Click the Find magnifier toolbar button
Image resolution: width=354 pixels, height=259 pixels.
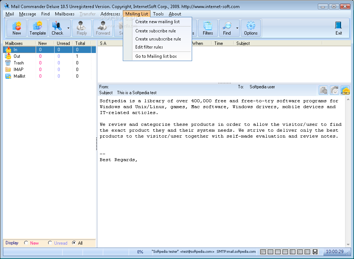click(227, 28)
